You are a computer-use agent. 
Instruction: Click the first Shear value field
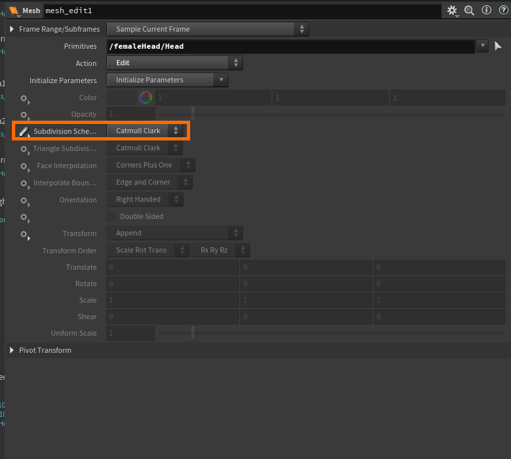pos(173,317)
